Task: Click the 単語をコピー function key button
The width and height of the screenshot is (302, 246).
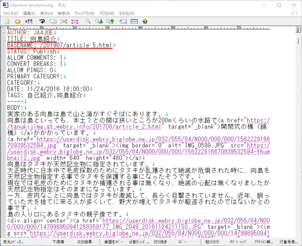Action: coord(114,242)
